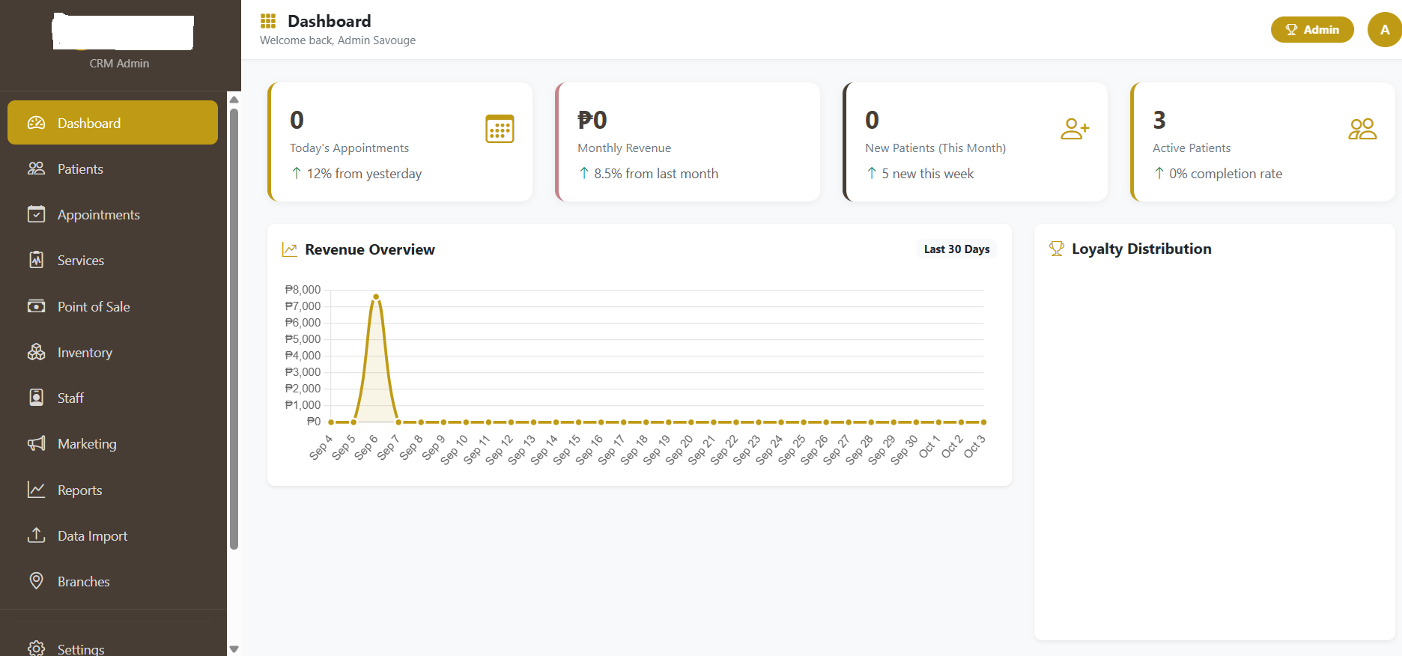Image resolution: width=1402 pixels, height=656 pixels.
Task: Click the Reports line-chart icon in sidebar
Action: [36, 490]
